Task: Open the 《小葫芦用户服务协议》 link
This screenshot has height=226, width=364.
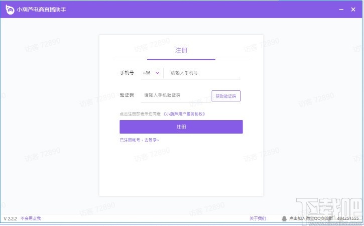Action: tap(184, 114)
